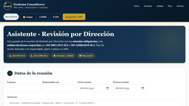Click the ISO 9001 §9.3 chip
The height and width of the screenshot is (106, 189).
[x=17, y=56]
